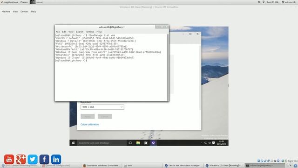The height and width of the screenshot is (168, 298).
Task: Click Terminal app menu in top panel
Action: (x=36, y=2)
